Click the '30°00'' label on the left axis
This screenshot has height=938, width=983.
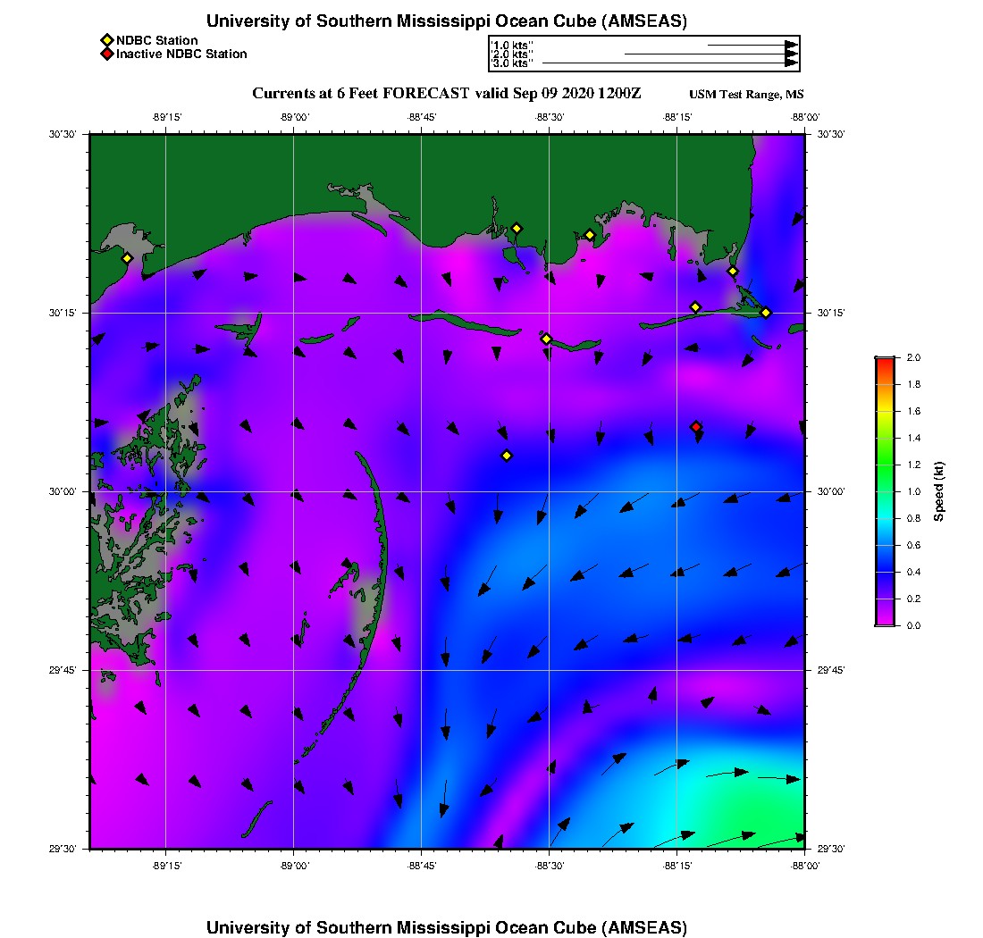point(62,491)
